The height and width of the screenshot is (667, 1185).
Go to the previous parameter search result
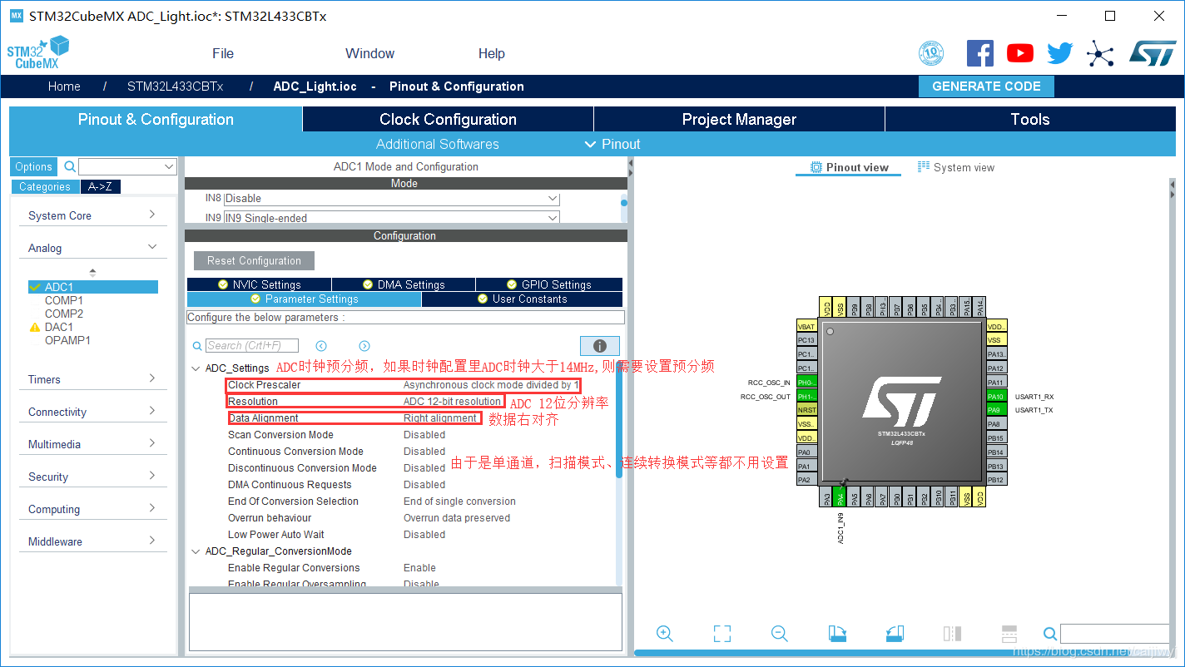[x=321, y=346]
